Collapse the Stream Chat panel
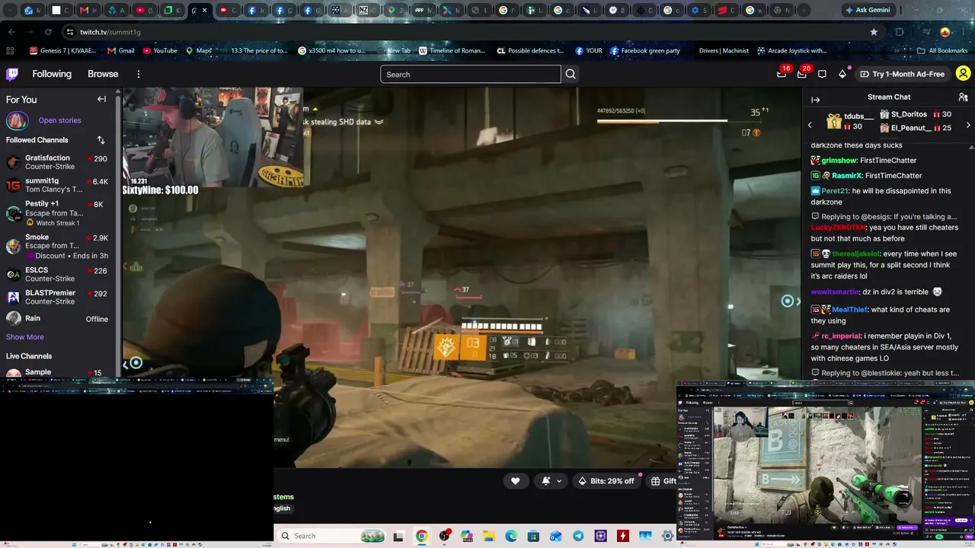The width and height of the screenshot is (975, 548). 815,100
